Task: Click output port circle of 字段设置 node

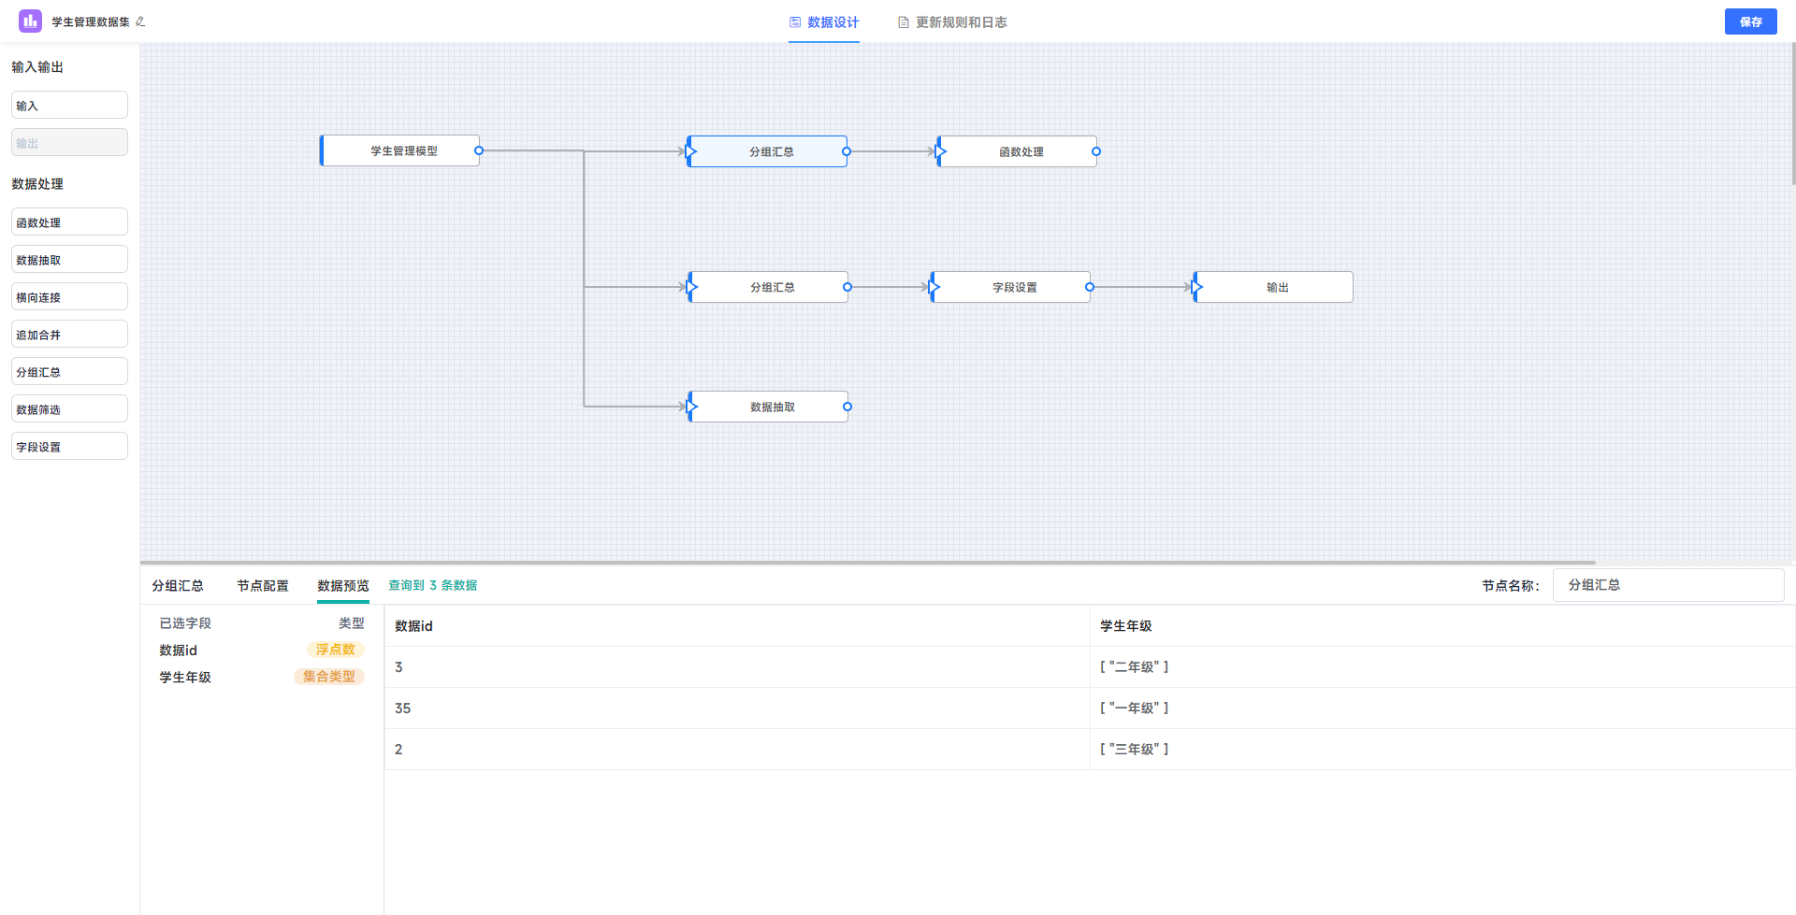Action: click(1089, 287)
